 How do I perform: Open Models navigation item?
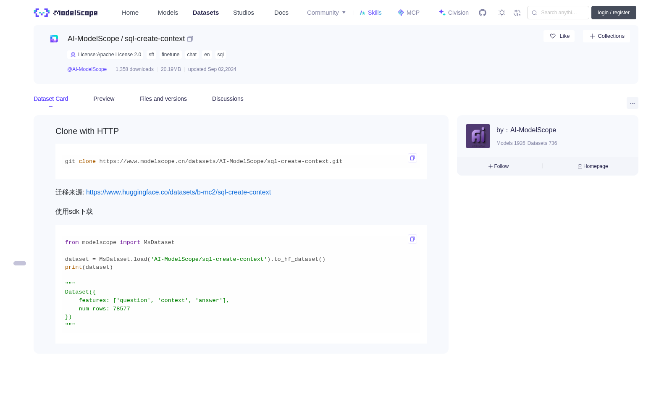tap(168, 13)
